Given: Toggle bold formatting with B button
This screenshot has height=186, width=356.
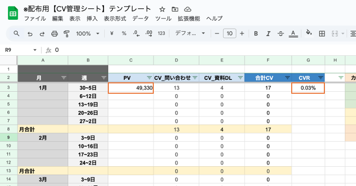Looking at the screenshot, I should (x=256, y=34).
